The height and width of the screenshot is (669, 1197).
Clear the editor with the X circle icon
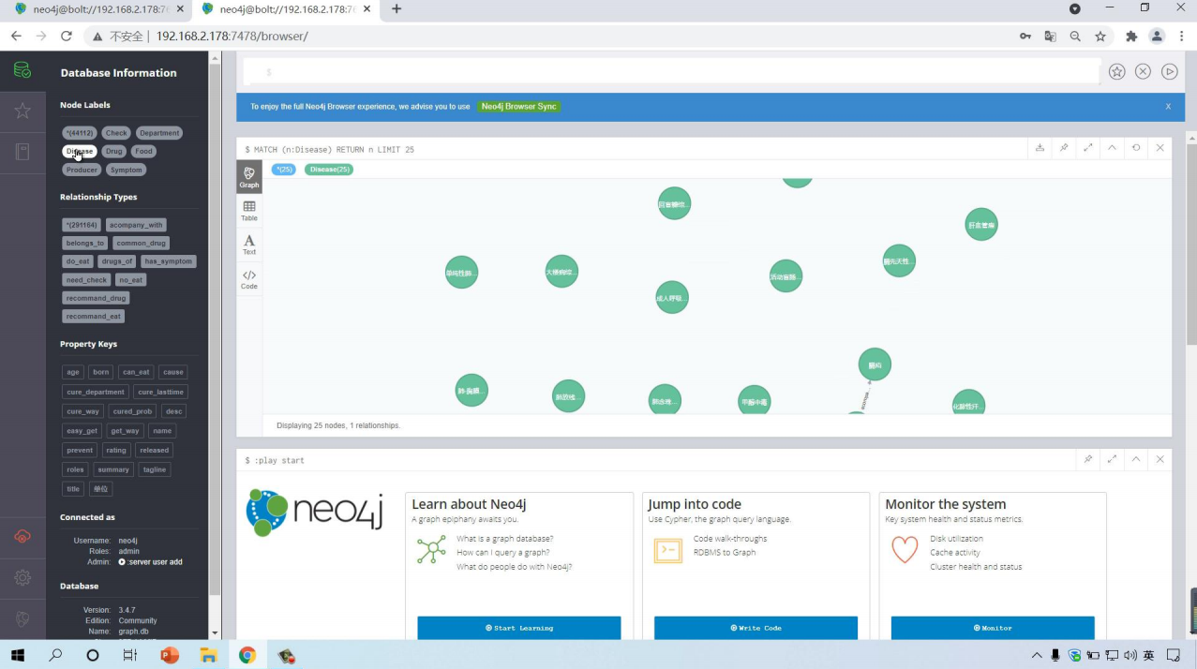[x=1143, y=71]
